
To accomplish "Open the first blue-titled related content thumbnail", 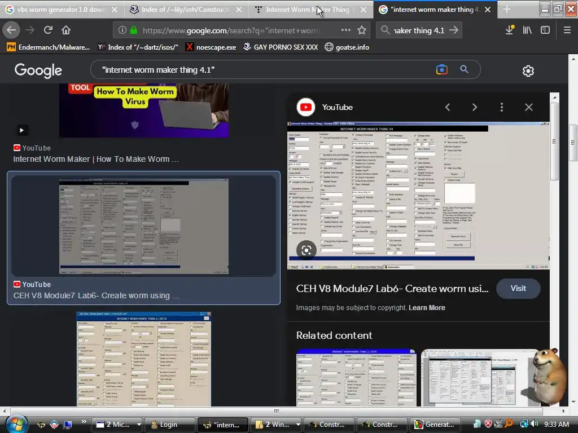I will [356, 377].
